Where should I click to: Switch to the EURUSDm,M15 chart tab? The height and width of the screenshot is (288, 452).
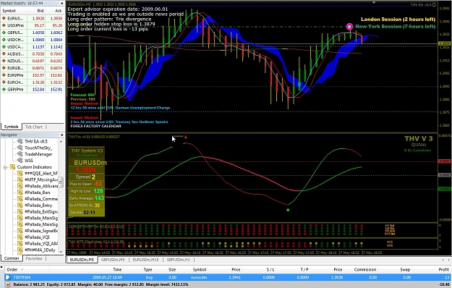[145, 260]
